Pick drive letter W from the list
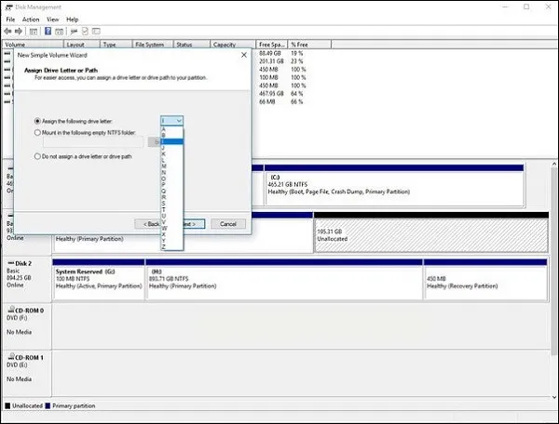 coord(171,228)
